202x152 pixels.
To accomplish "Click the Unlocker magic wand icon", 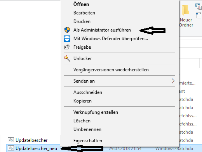I will click(67, 58).
